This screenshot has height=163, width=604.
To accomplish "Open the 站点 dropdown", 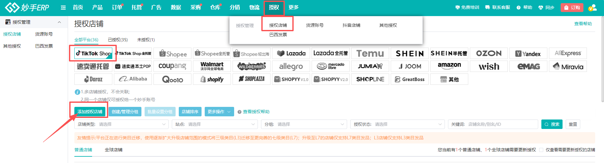I will (x=215, y=124).
